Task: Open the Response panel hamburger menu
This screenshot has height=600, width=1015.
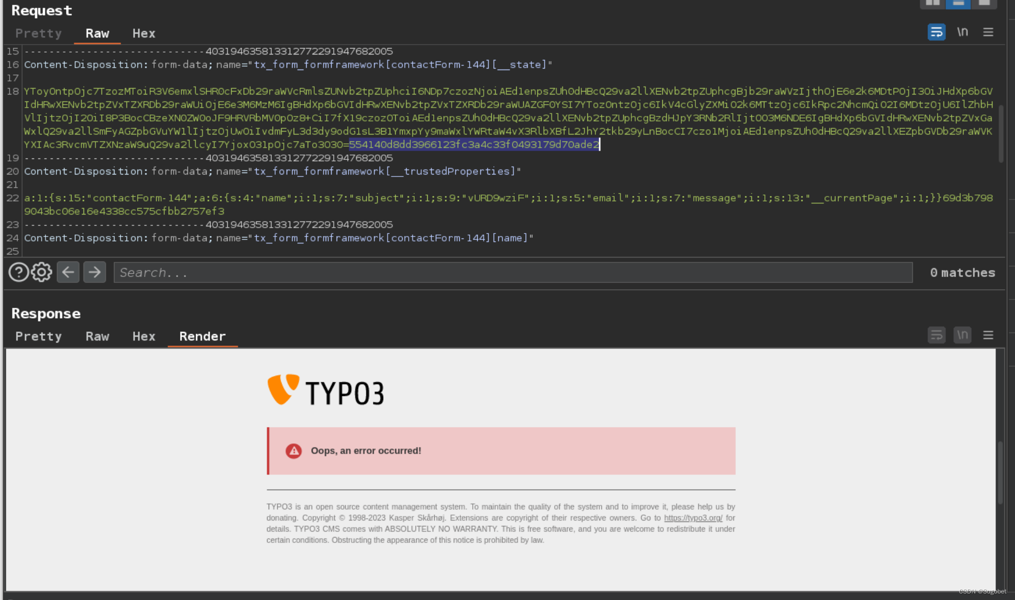Action: pyautogui.click(x=987, y=335)
